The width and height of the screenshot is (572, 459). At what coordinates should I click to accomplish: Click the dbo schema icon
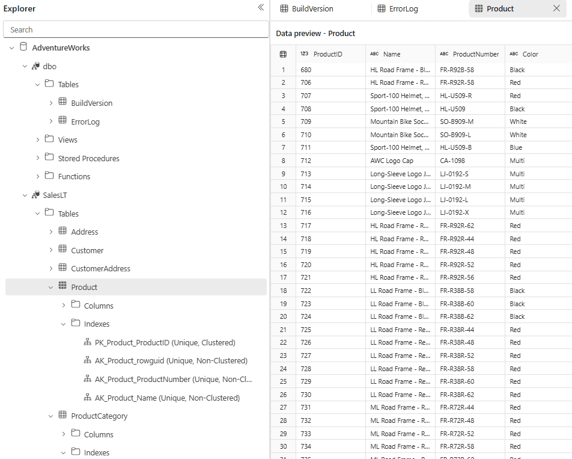35,66
